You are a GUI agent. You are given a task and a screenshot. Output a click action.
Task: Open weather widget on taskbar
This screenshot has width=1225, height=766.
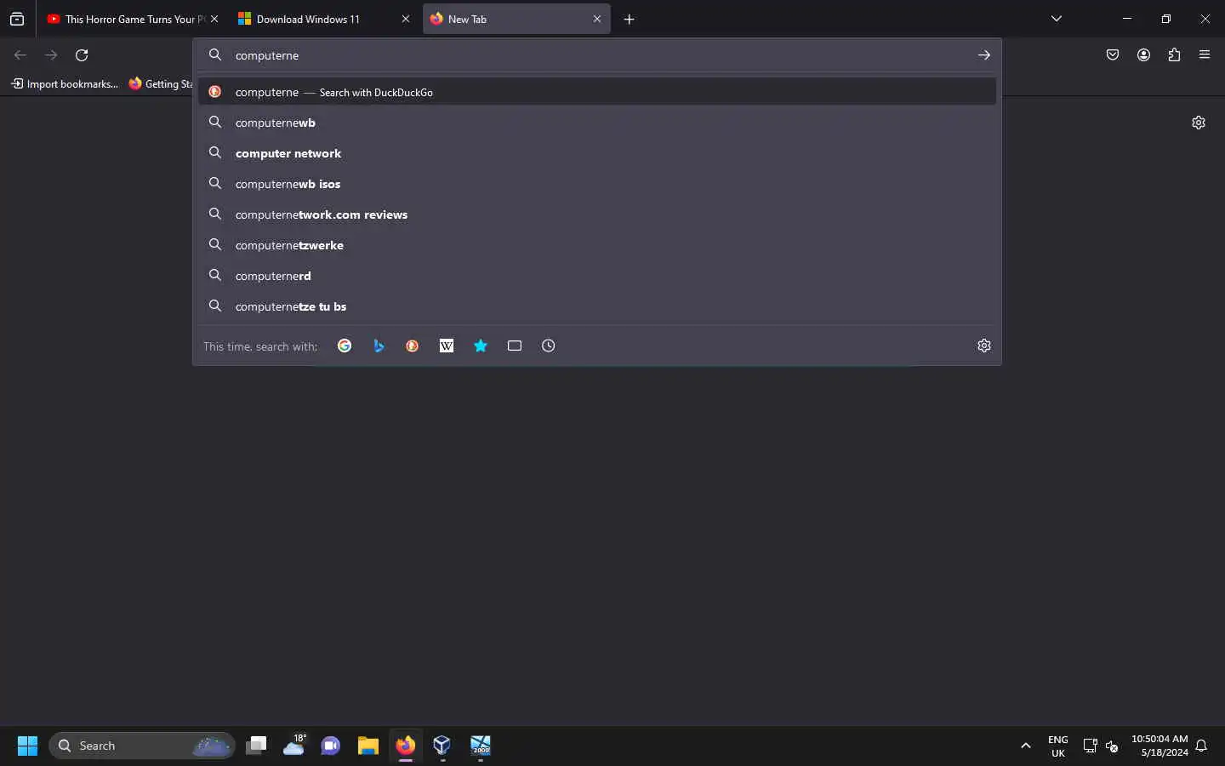coord(294,746)
